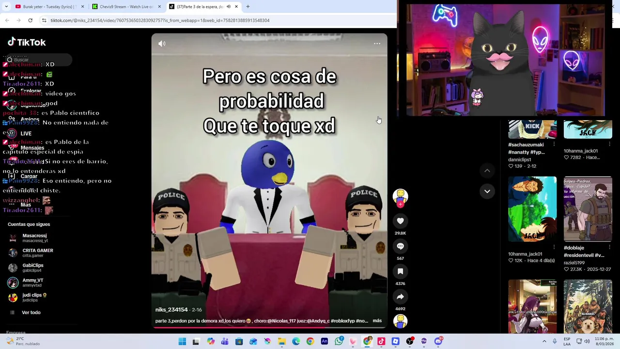The height and width of the screenshot is (349, 620).
Task: Mute the TikTok video with speaker icon
Action: point(162,44)
